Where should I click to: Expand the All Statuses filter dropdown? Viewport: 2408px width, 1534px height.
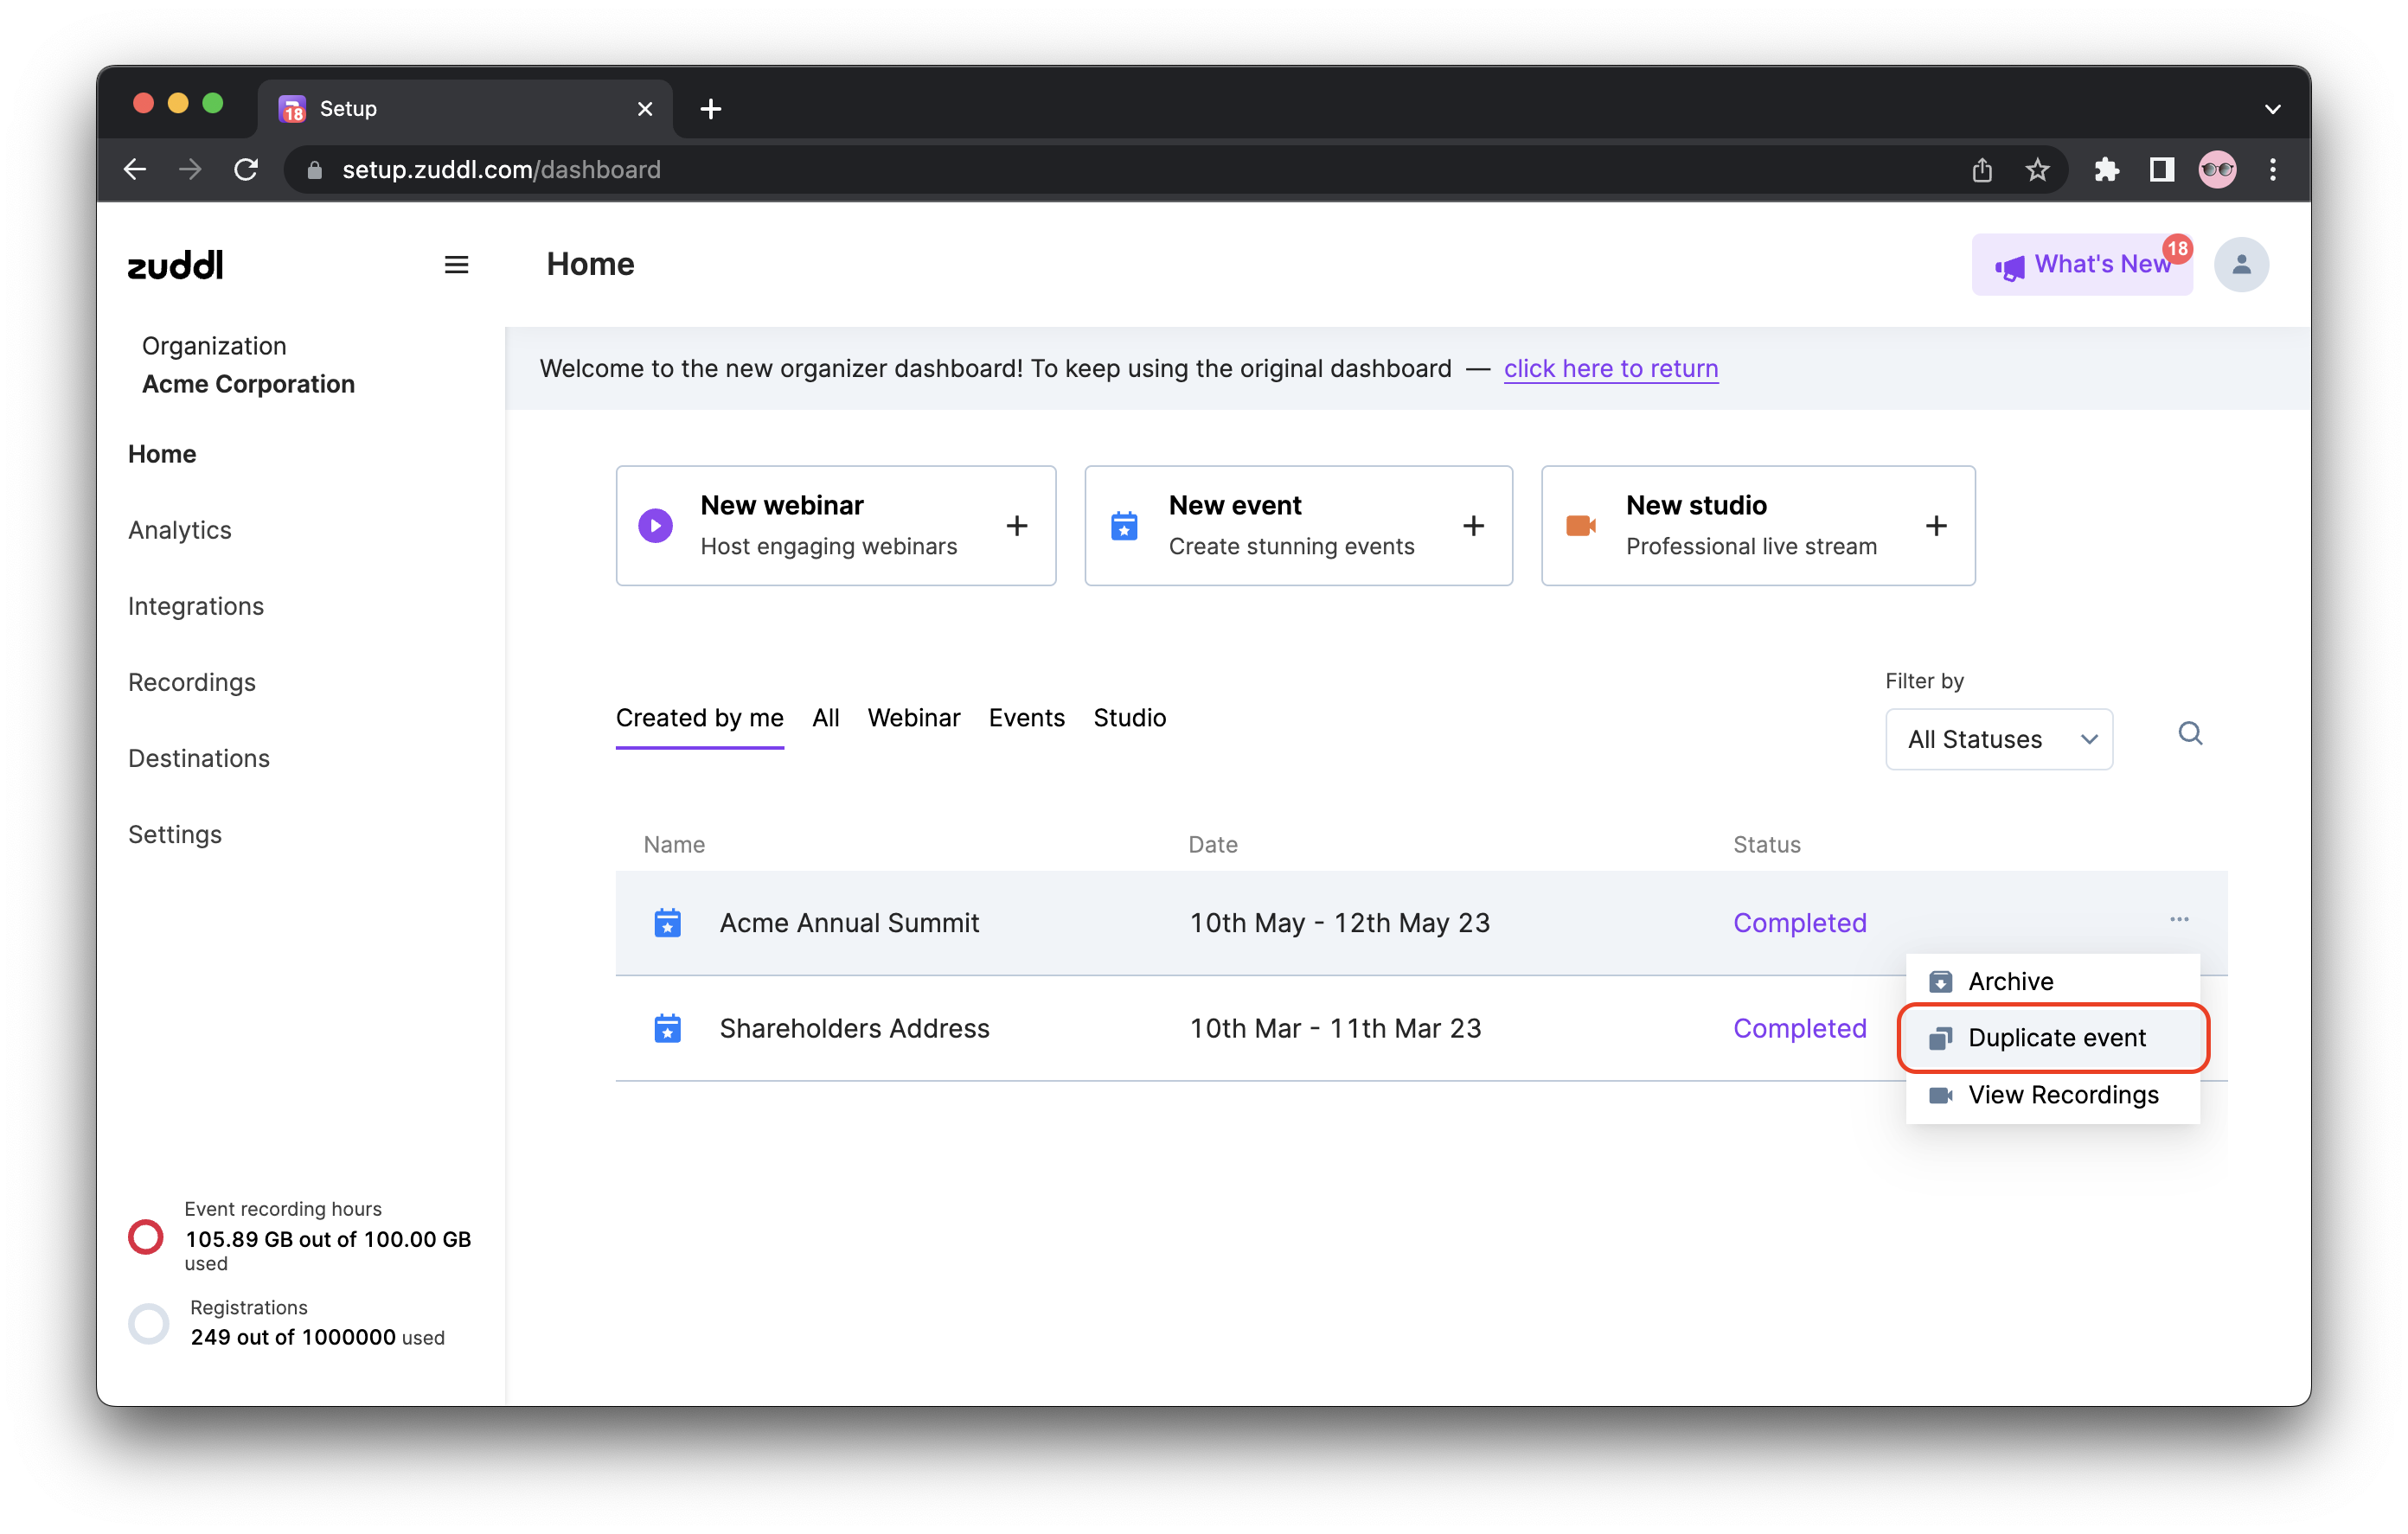point(1998,740)
